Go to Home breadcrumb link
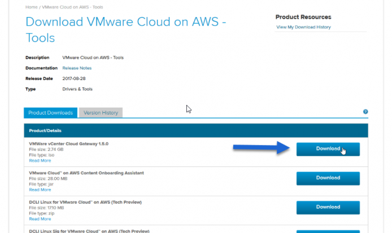 pos(32,7)
